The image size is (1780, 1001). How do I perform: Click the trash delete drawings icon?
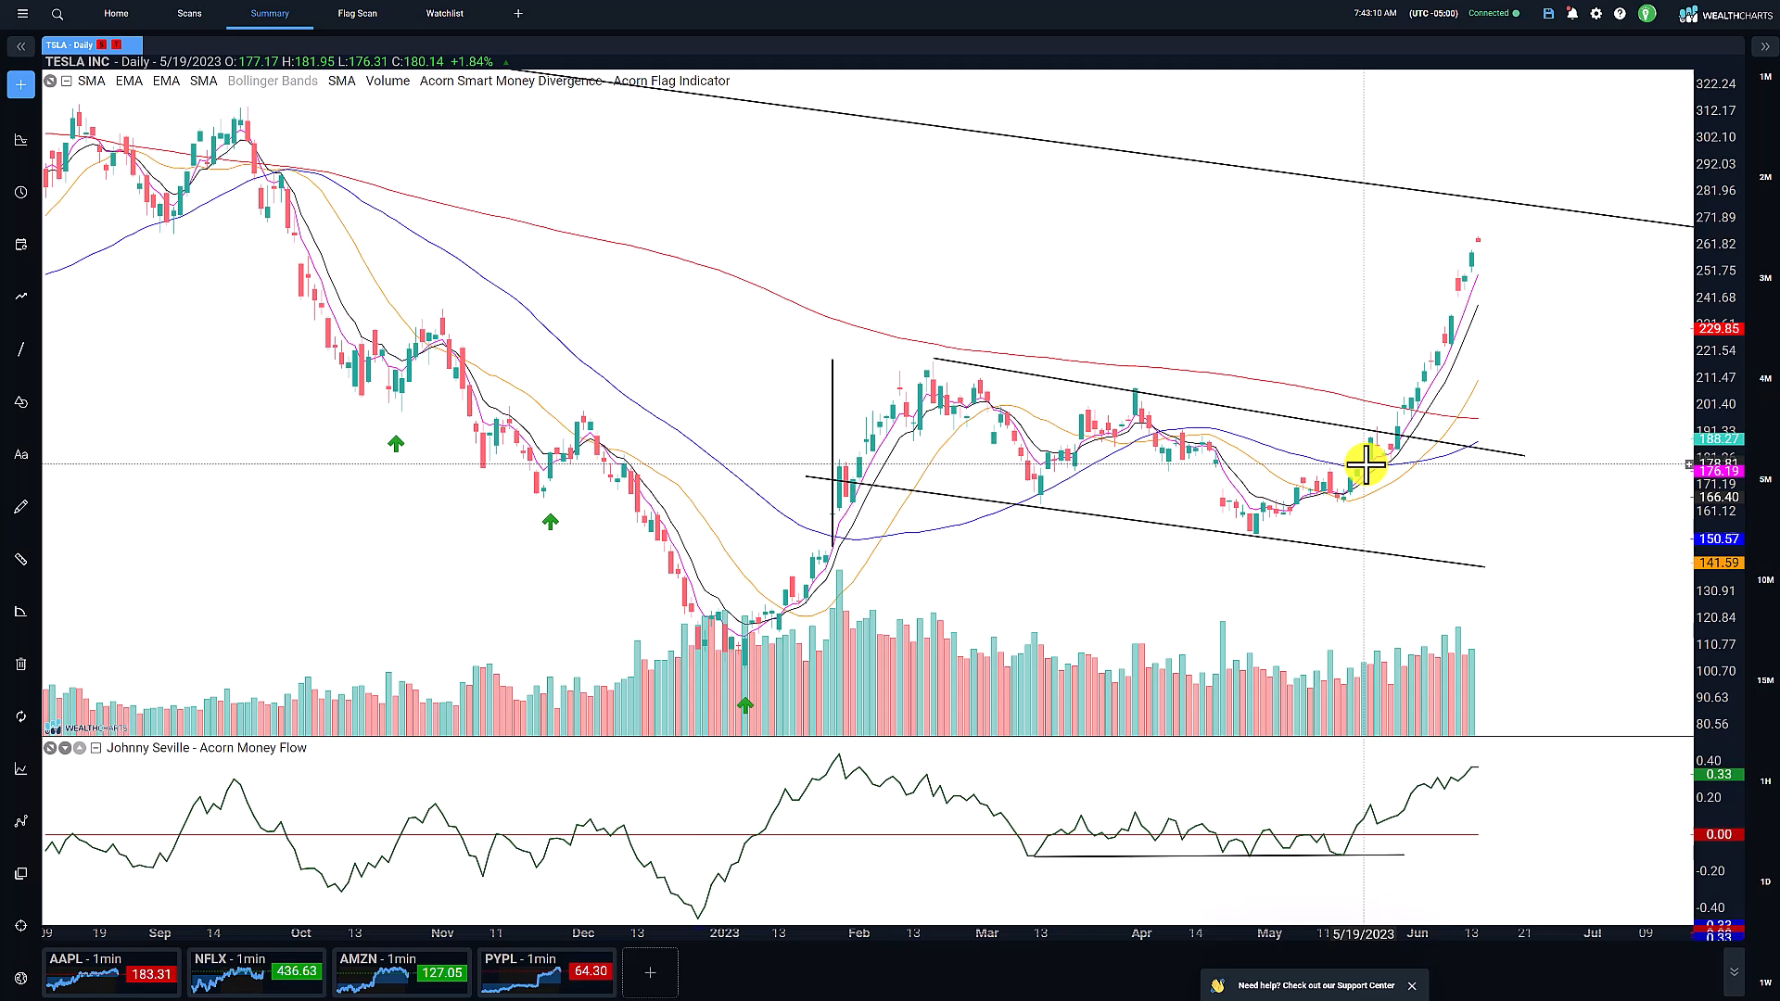coord(20,665)
